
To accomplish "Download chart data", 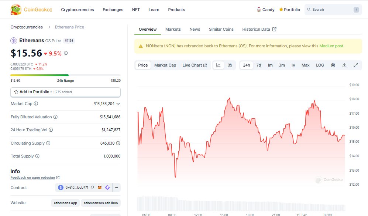I will click(x=344, y=65).
